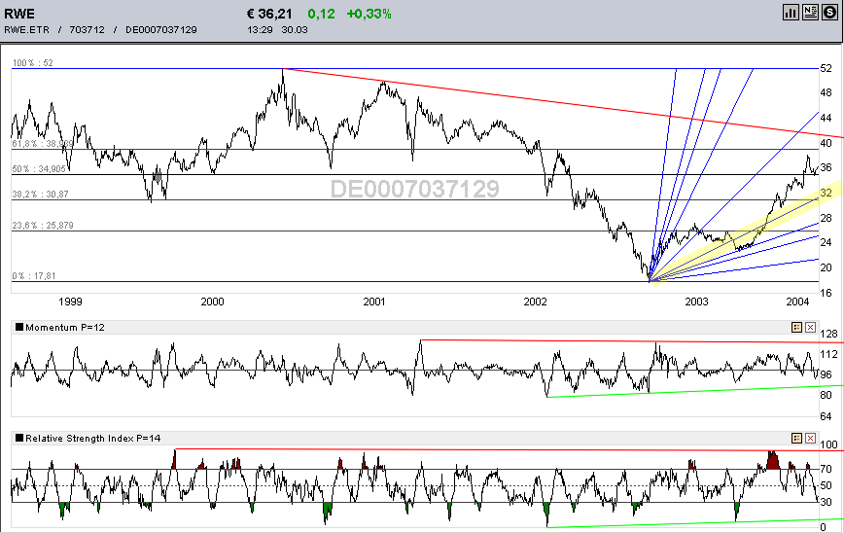Click the Momentum P=12 title
This screenshot has width=844, height=533.
(x=64, y=328)
